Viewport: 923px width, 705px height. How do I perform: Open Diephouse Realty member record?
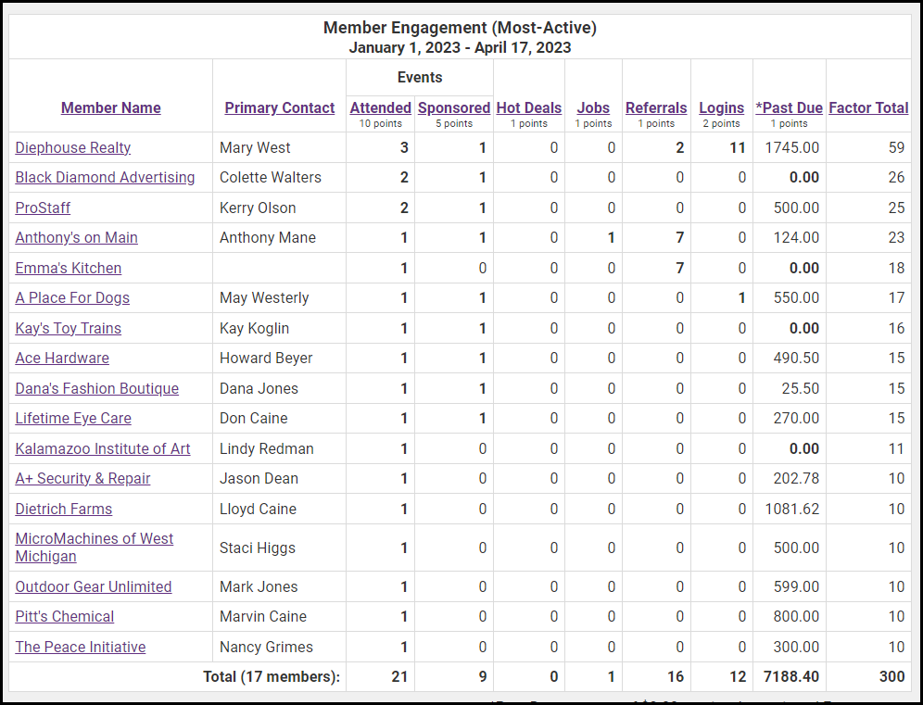[x=73, y=147]
